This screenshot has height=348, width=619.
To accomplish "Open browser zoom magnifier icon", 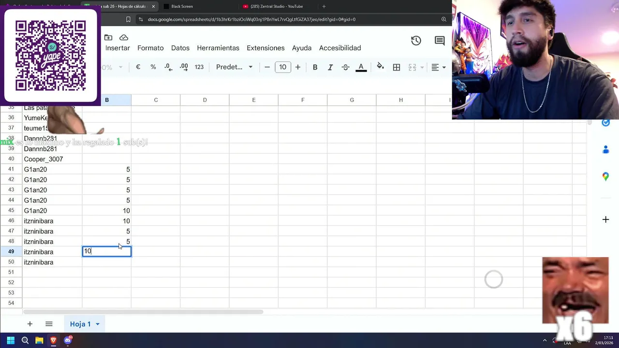I will tap(443, 19).
